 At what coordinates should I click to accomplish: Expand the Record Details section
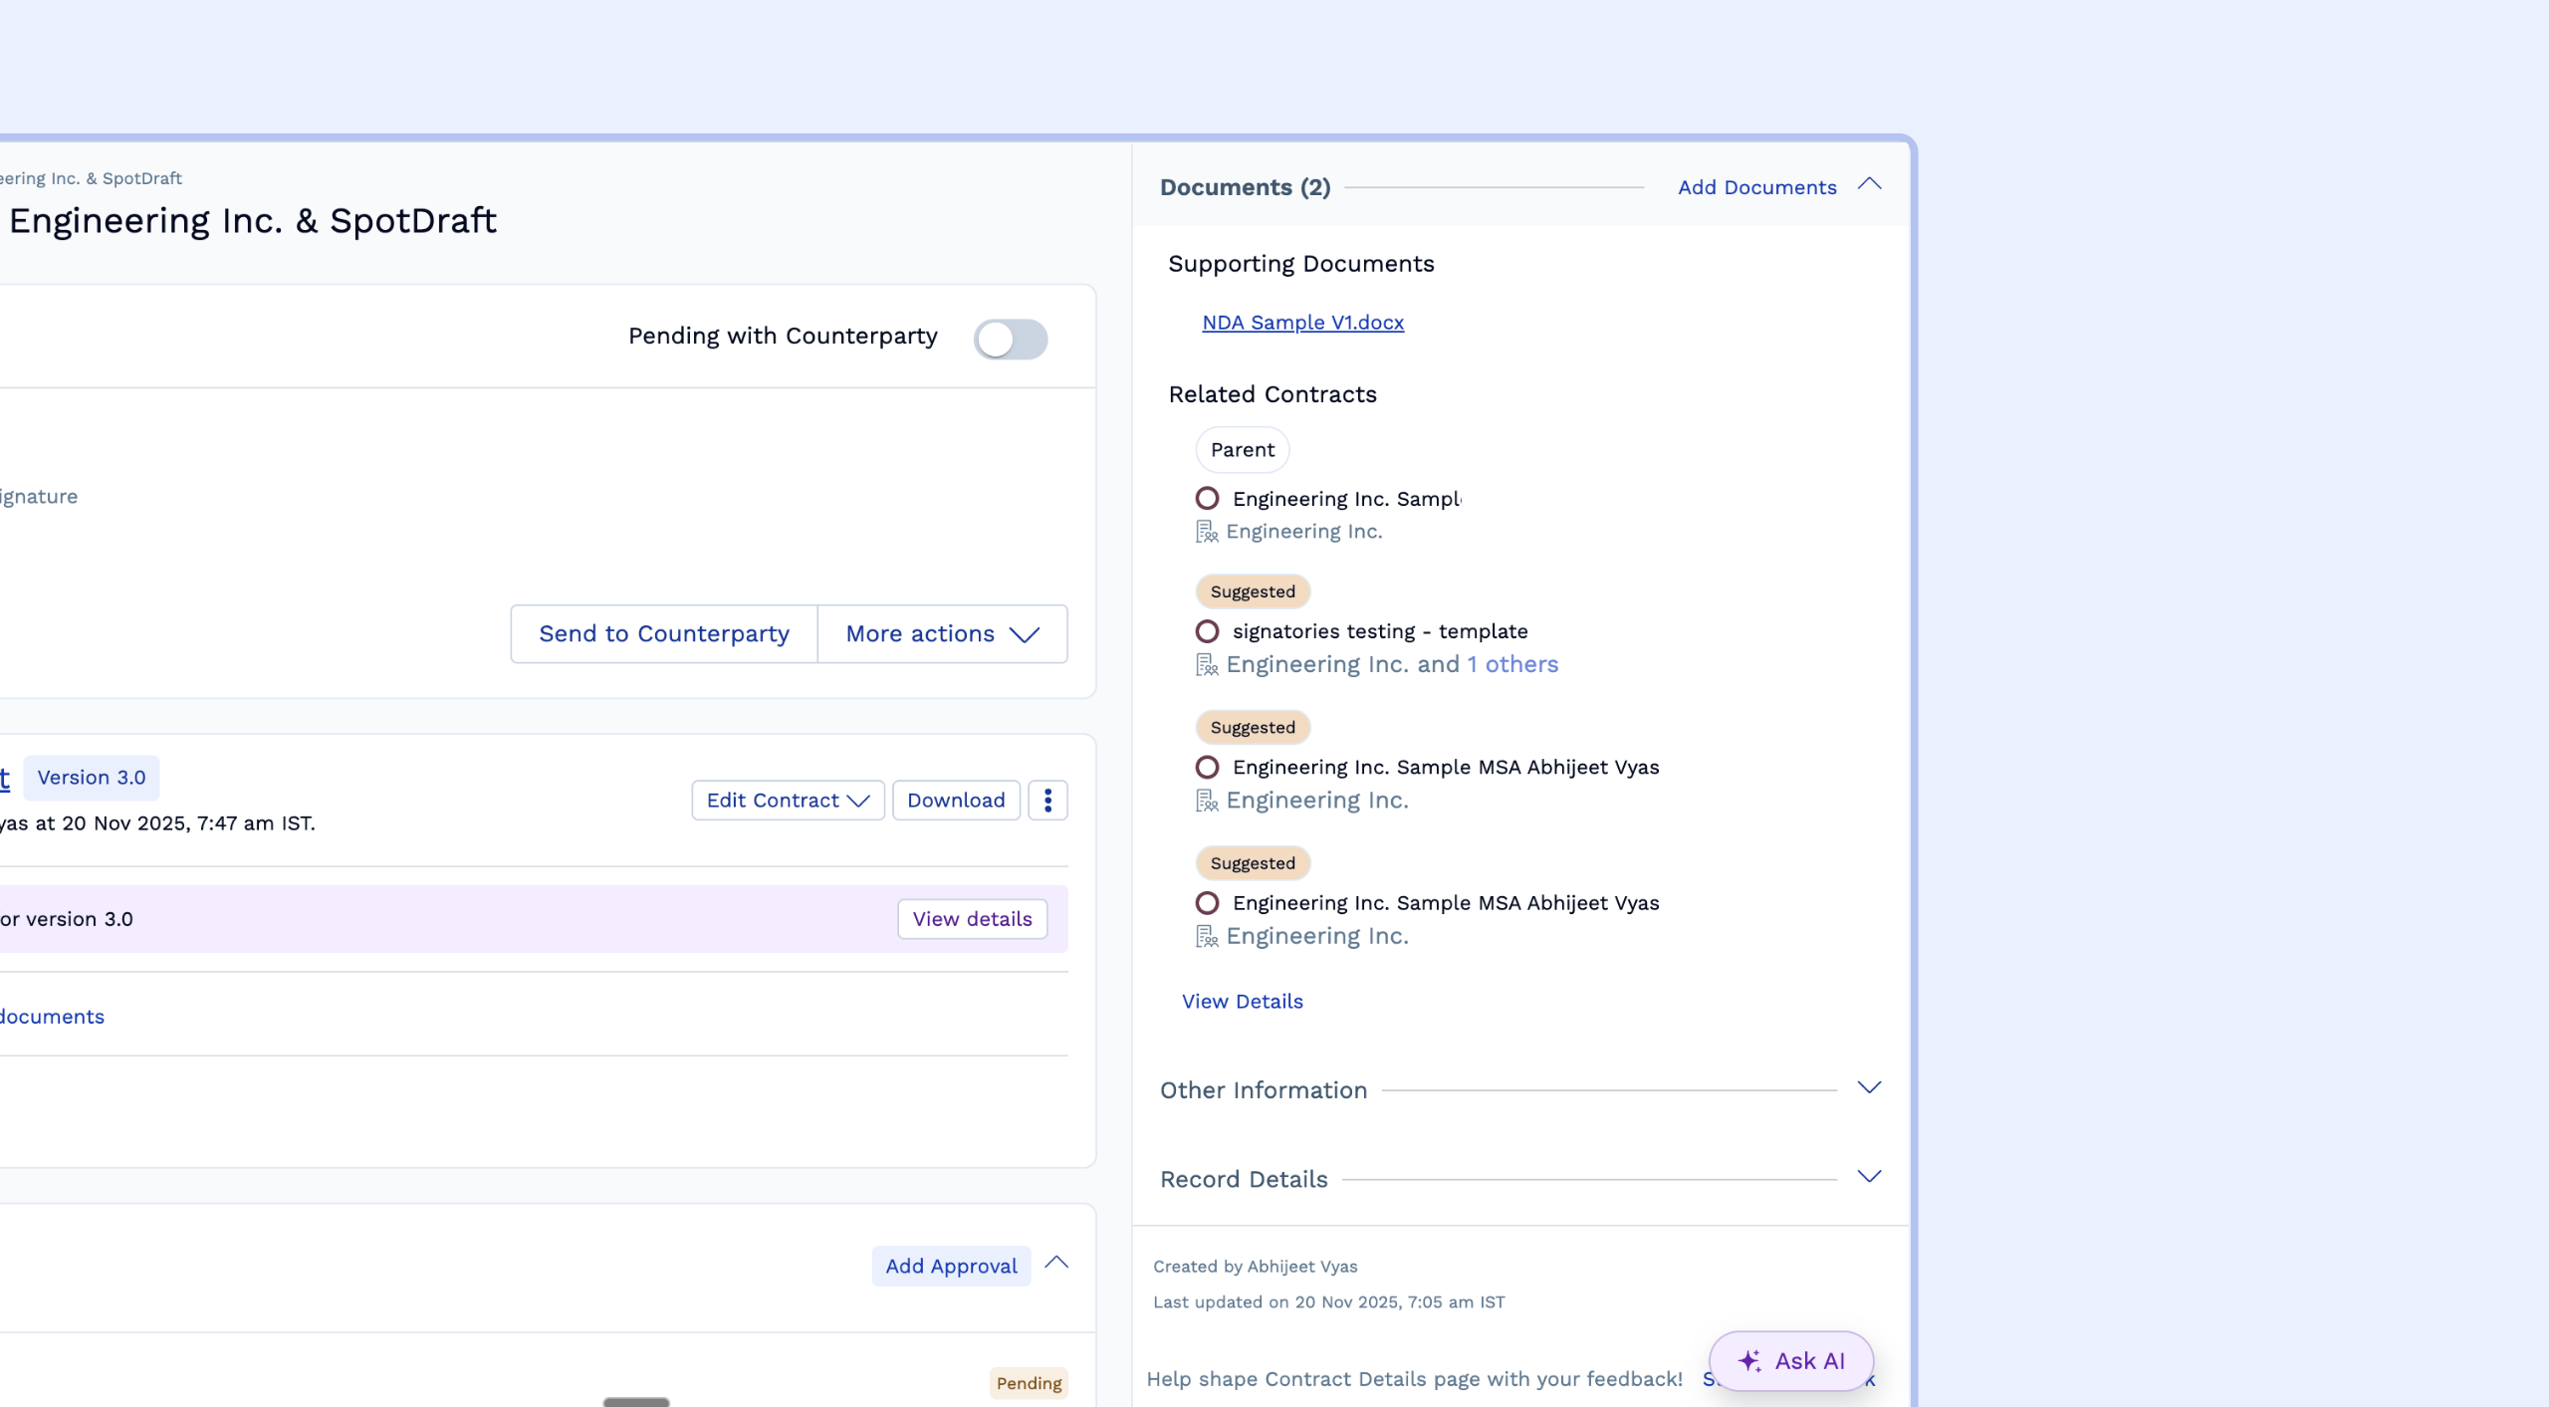1869,1177
